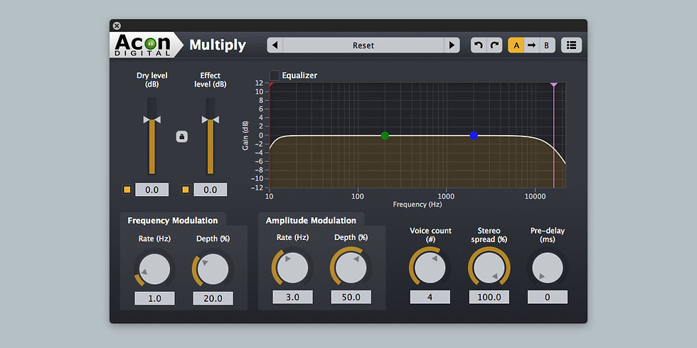
Task: Click the Amplitude Modulation Depth knob
Action: point(351,268)
